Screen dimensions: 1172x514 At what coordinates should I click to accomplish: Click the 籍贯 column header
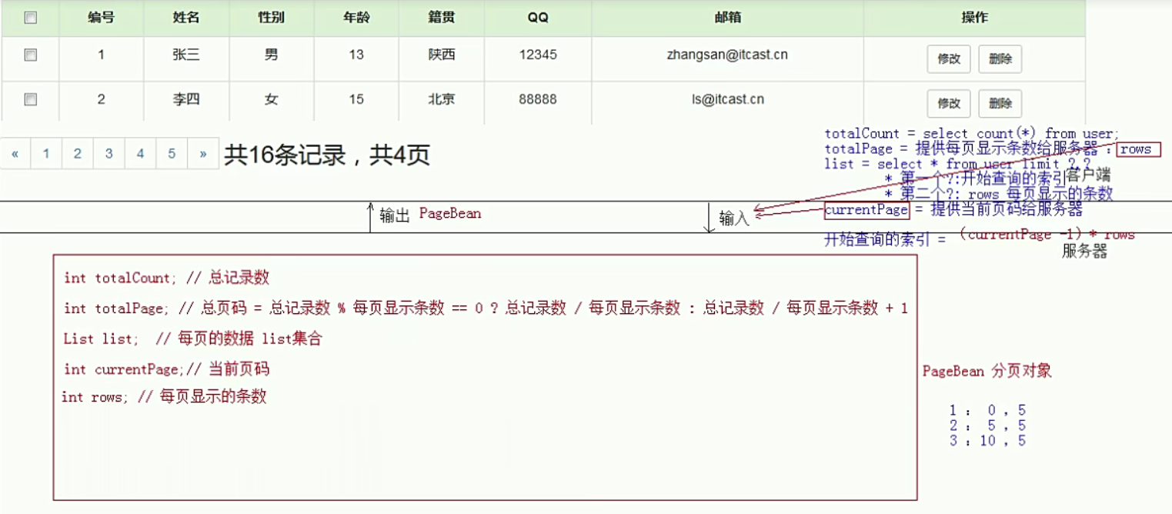[x=442, y=18]
